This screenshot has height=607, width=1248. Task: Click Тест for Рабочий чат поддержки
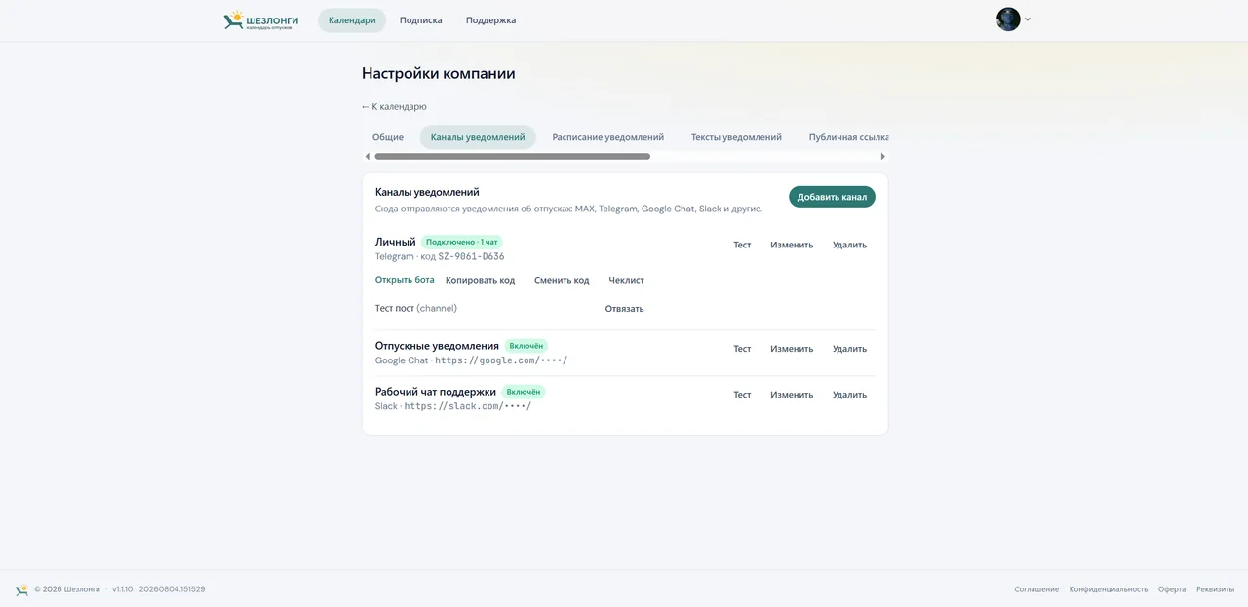[742, 395]
